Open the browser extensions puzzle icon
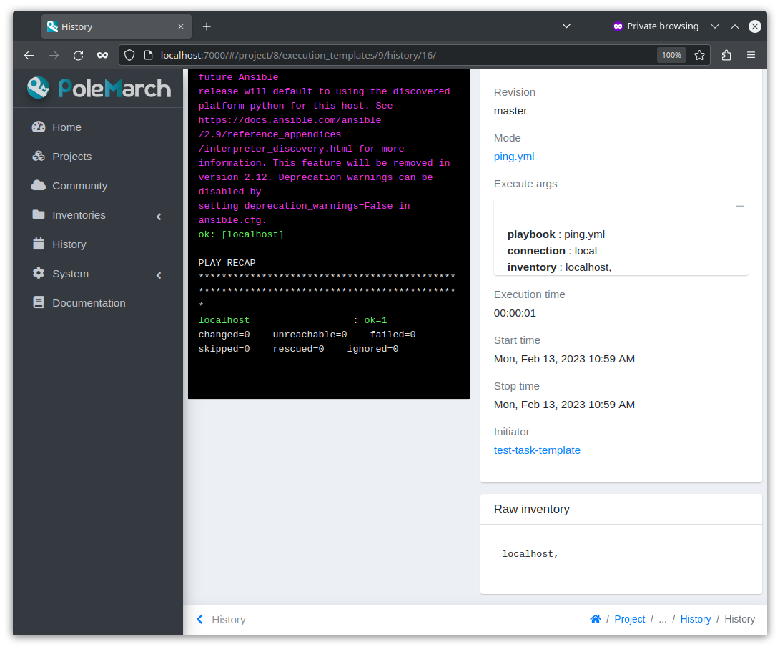 click(x=726, y=55)
